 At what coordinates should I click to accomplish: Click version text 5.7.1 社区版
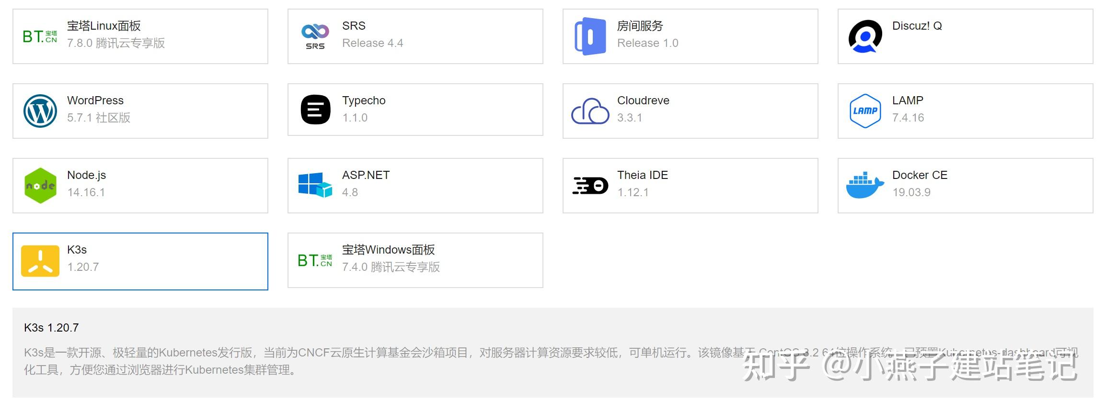tap(99, 118)
